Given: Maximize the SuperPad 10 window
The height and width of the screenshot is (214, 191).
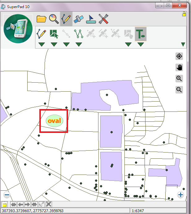Looking at the screenshot, I should [x=168, y=6].
